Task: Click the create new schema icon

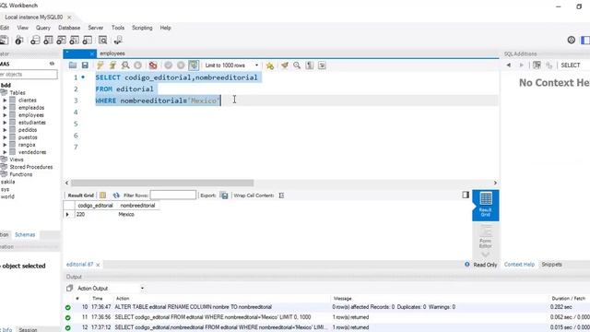Action: coord(35,41)
